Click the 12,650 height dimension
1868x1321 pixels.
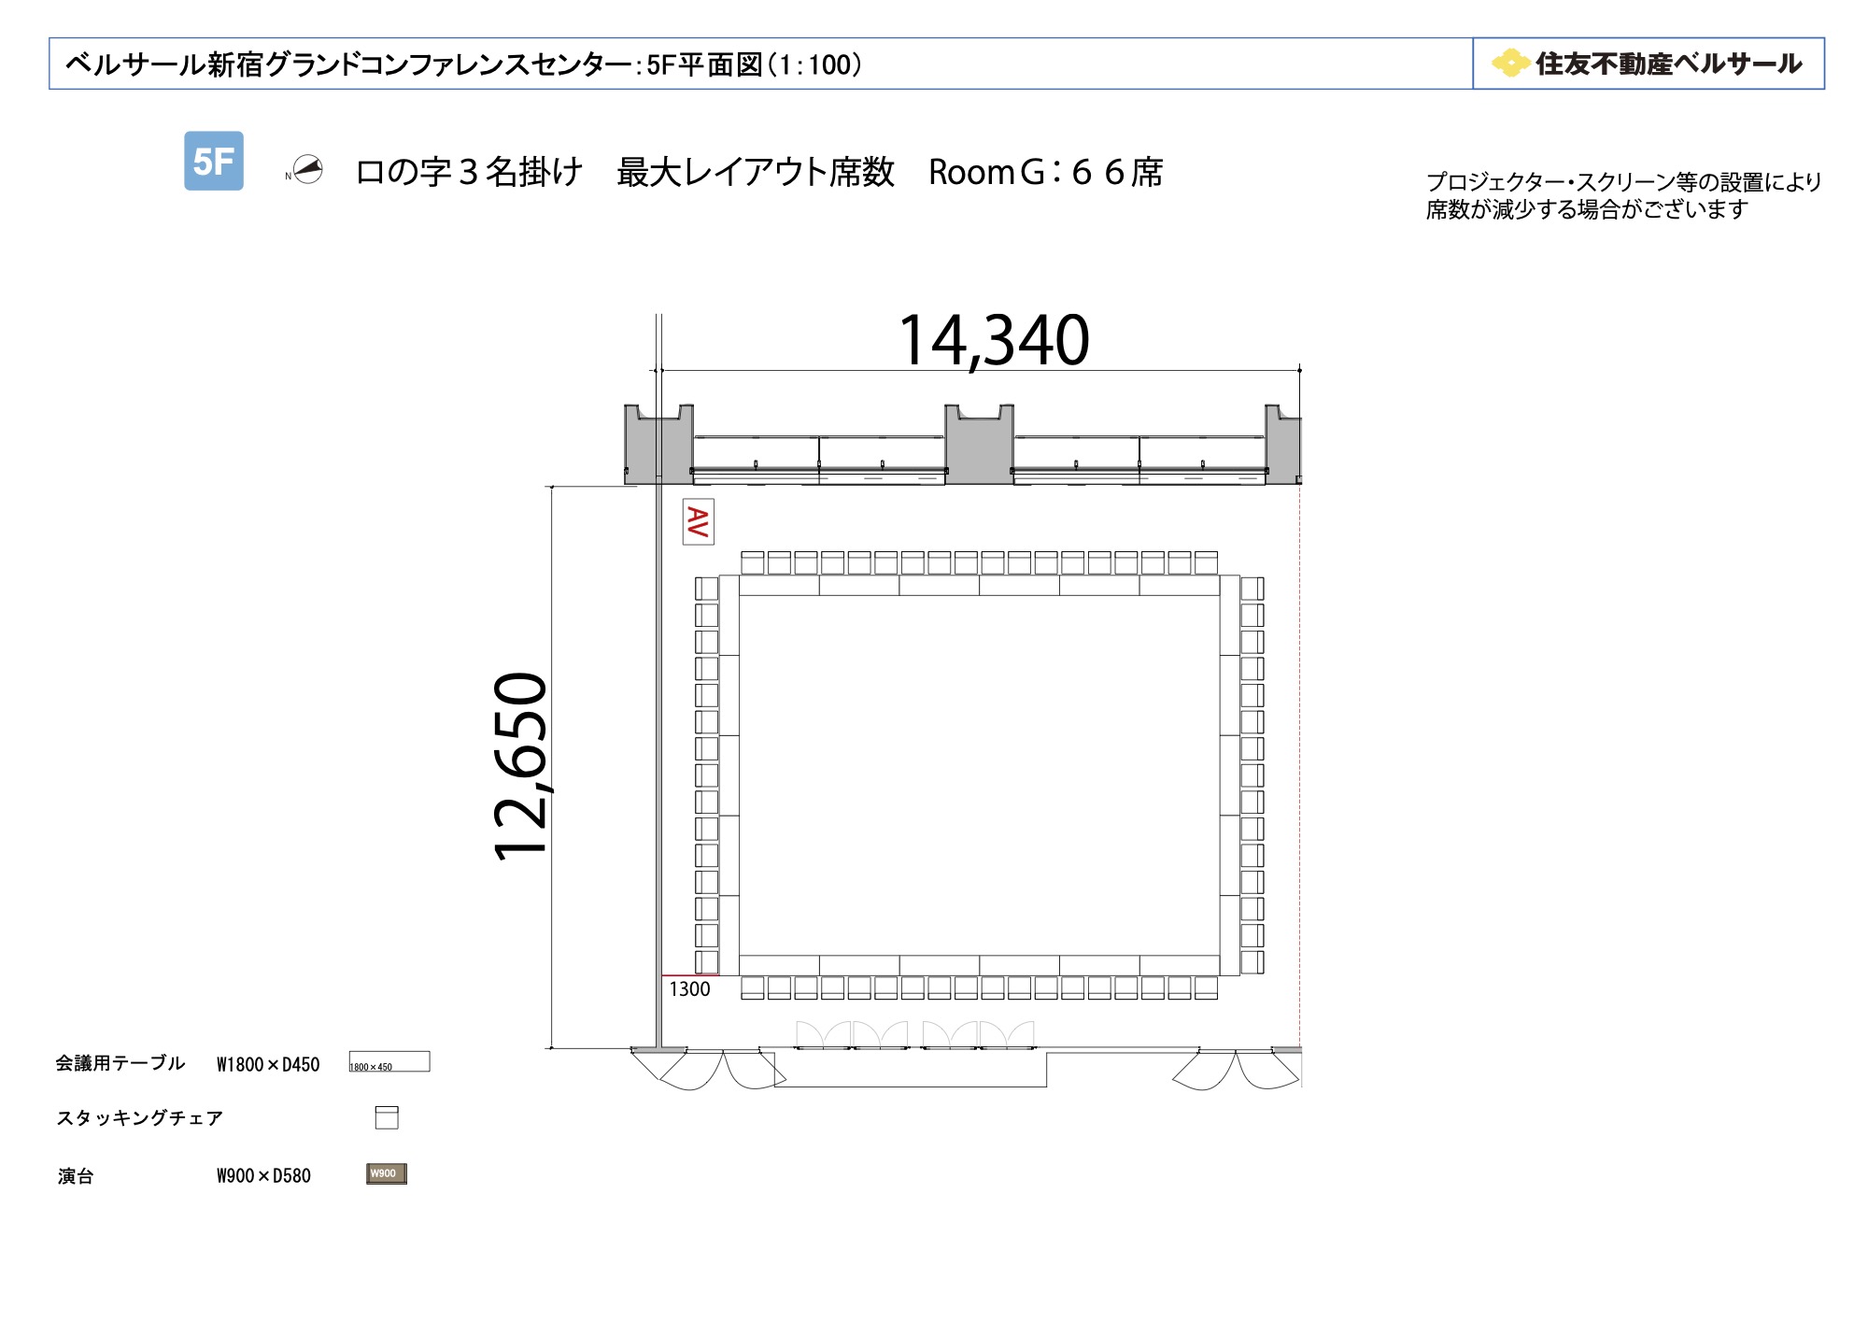pyautogui.click(x=521, y=766)
